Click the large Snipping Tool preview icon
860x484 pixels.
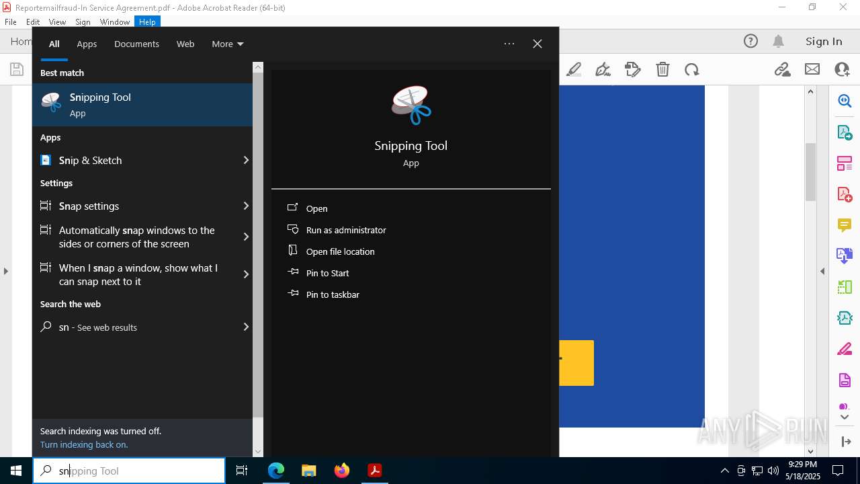411,105
